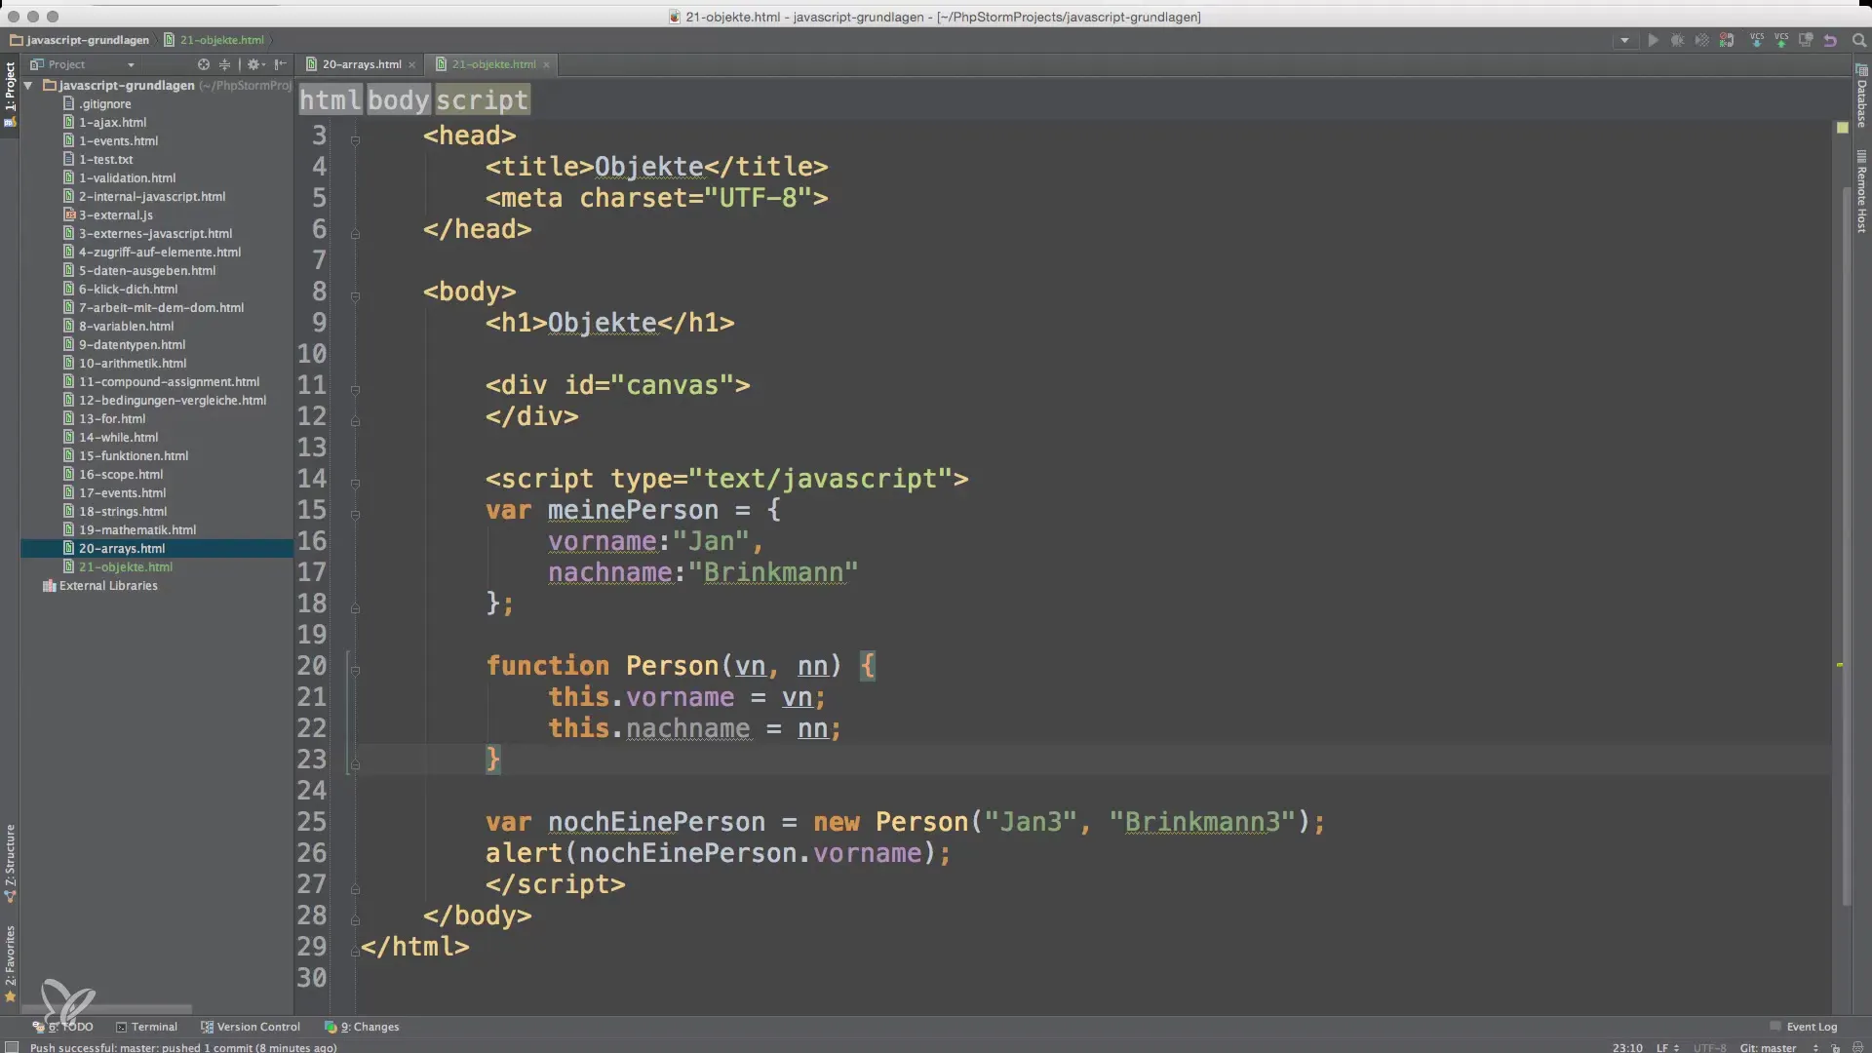This screenshot has height=1053, width=1872.
Task: Click line number 25 in gutter
Action: tap(312, 822)
